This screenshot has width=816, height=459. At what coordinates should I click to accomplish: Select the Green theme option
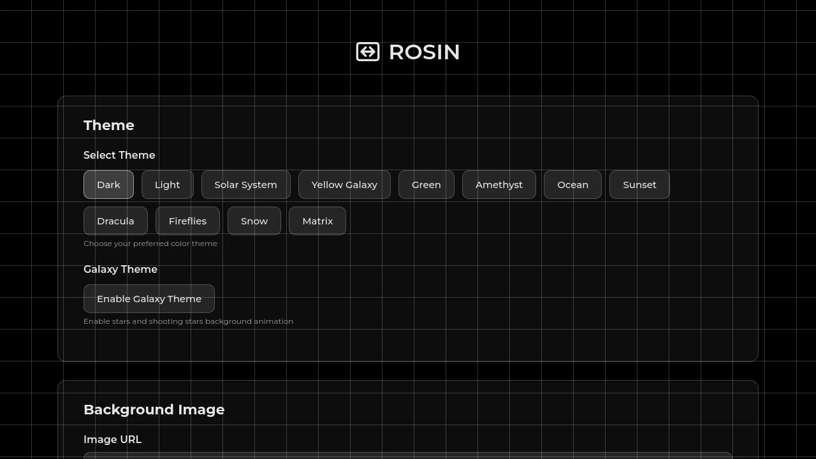click(x=426, y=185)
